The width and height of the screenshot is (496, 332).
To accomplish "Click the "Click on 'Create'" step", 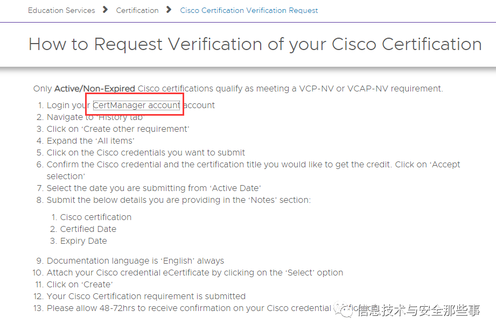I will [80, 285].
